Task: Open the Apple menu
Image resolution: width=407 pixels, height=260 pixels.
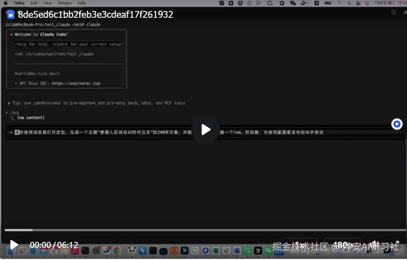Action: (x=5, y=3)
